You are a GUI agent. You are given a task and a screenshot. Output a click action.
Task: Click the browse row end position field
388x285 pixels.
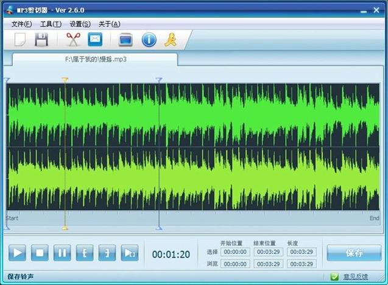click(x=268, y=264)
